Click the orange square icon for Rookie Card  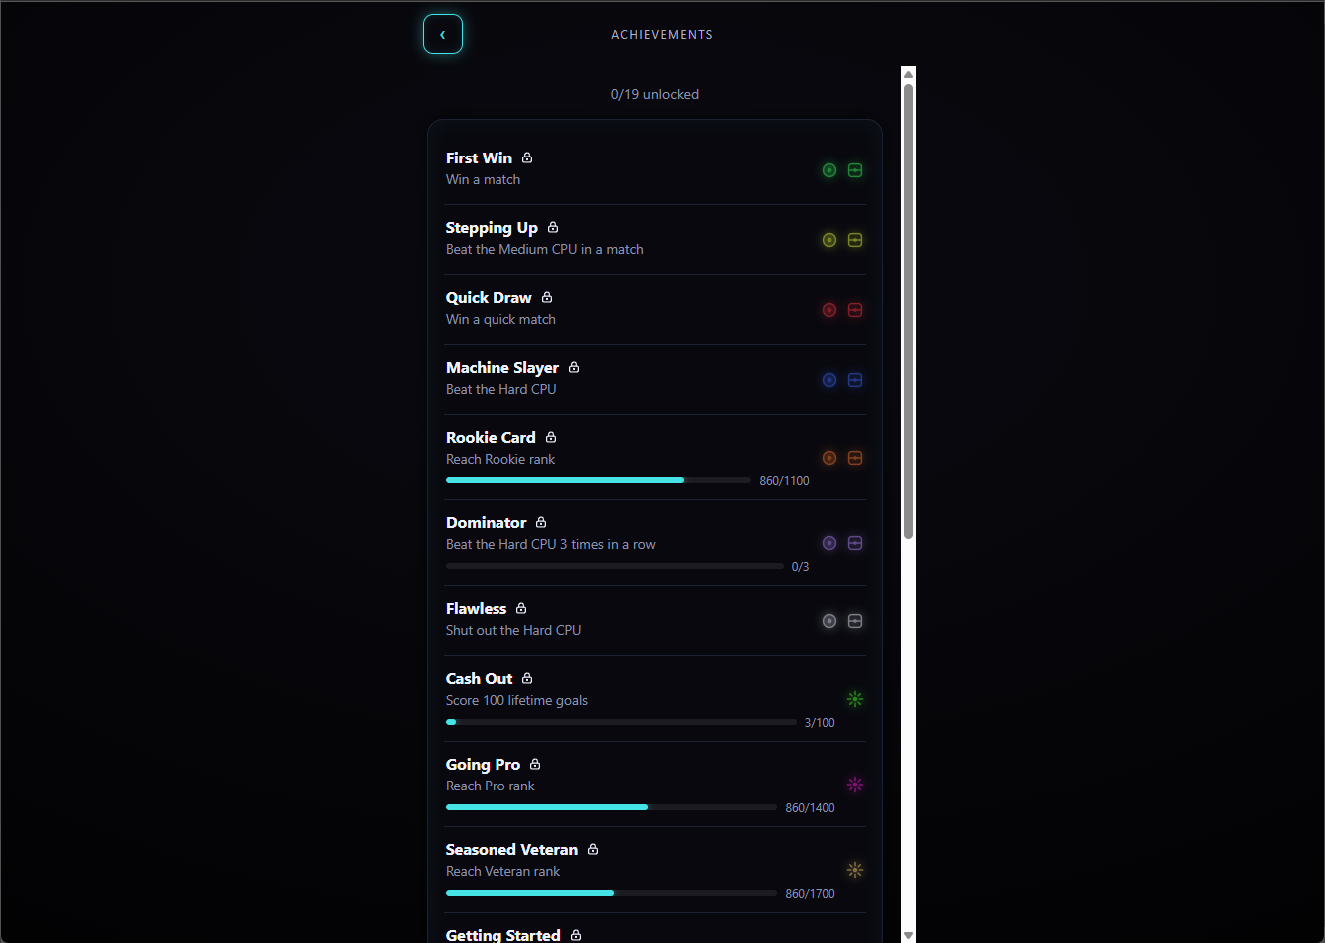point(855,458)
